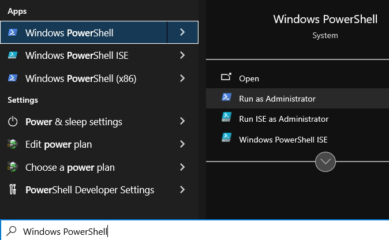The image size is (389, 240).
Task: Click the Choose a power plan icon
Action: point(12,167)
